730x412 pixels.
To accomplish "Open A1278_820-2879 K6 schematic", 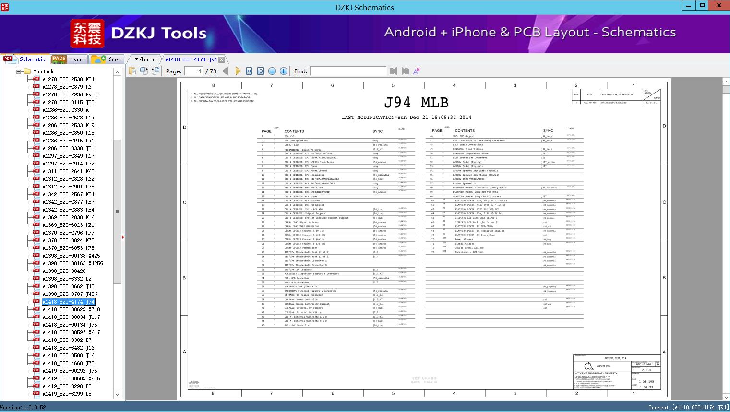I will click(x=67, y=87).
